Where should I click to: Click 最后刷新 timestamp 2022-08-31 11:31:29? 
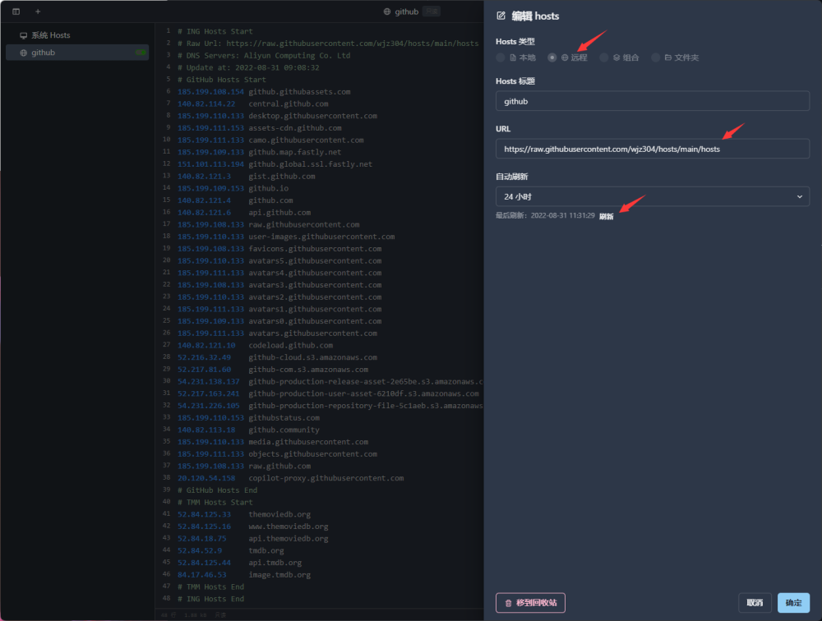[x=562, y=215]
